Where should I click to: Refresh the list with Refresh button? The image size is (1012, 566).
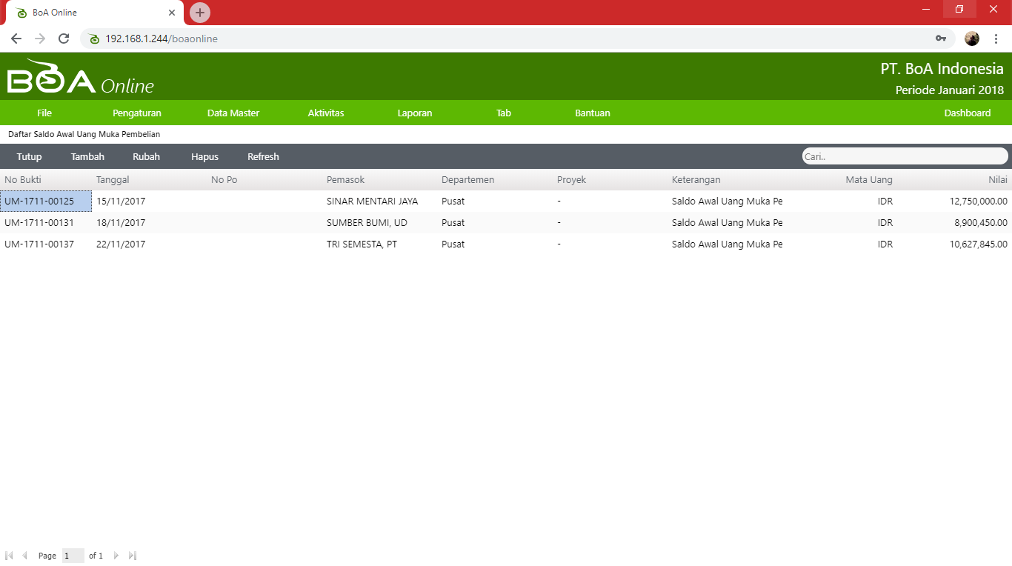(x=263, y=157)
